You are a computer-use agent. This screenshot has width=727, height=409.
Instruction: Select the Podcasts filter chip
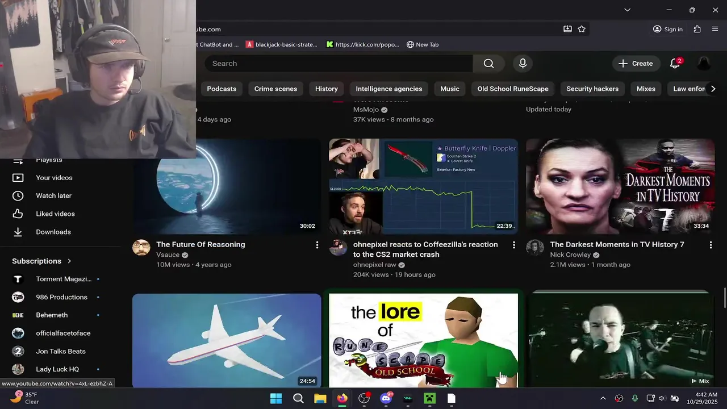pyautogui.click(x=222, y=89)
